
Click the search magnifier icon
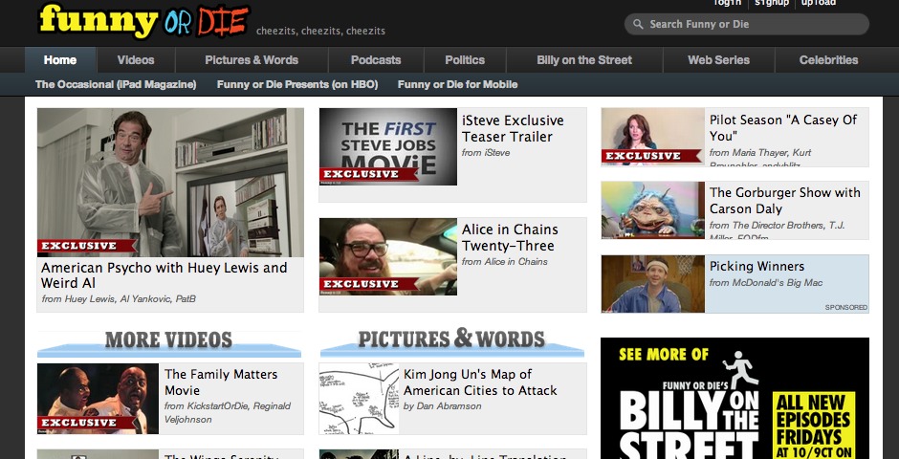pos(638,24)
